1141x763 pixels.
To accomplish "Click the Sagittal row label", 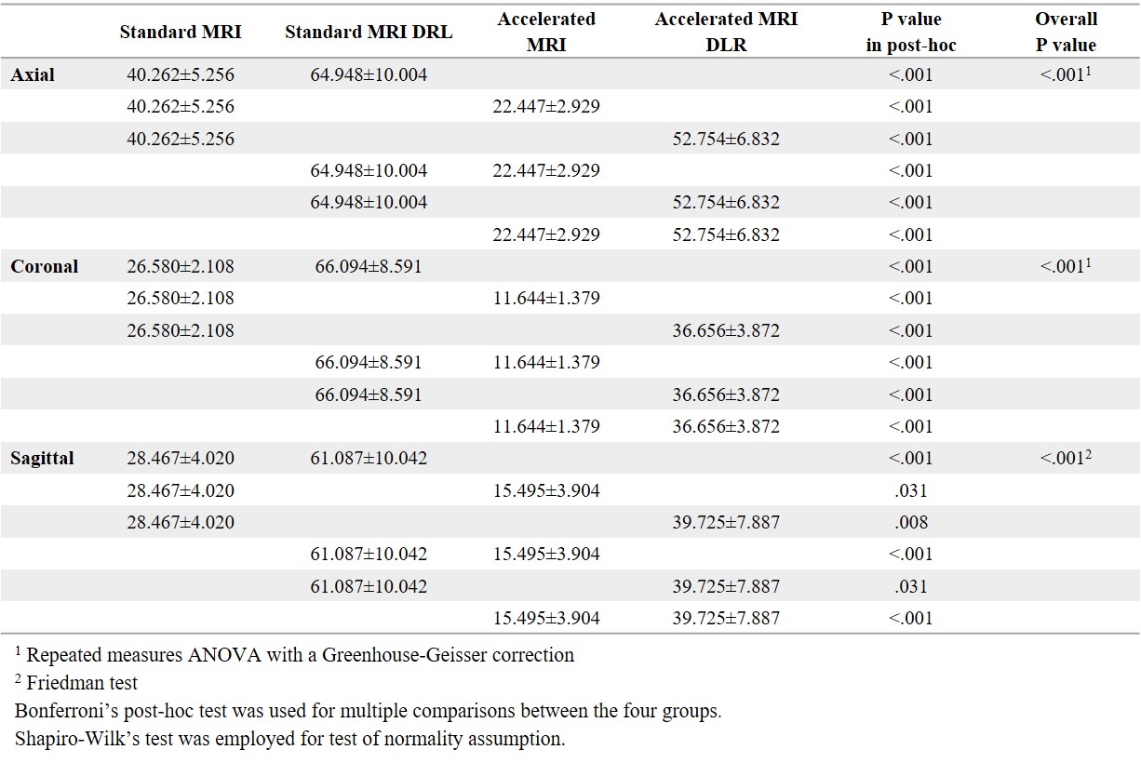I will 43,459.
